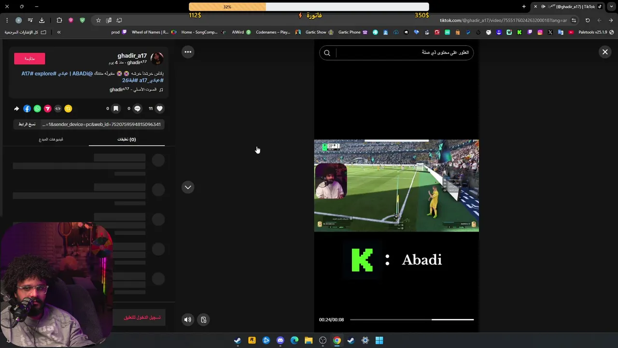Expand the bookmarks overflow chevron
Viewport: 618px width, 348px height.
tap(59, 32)
